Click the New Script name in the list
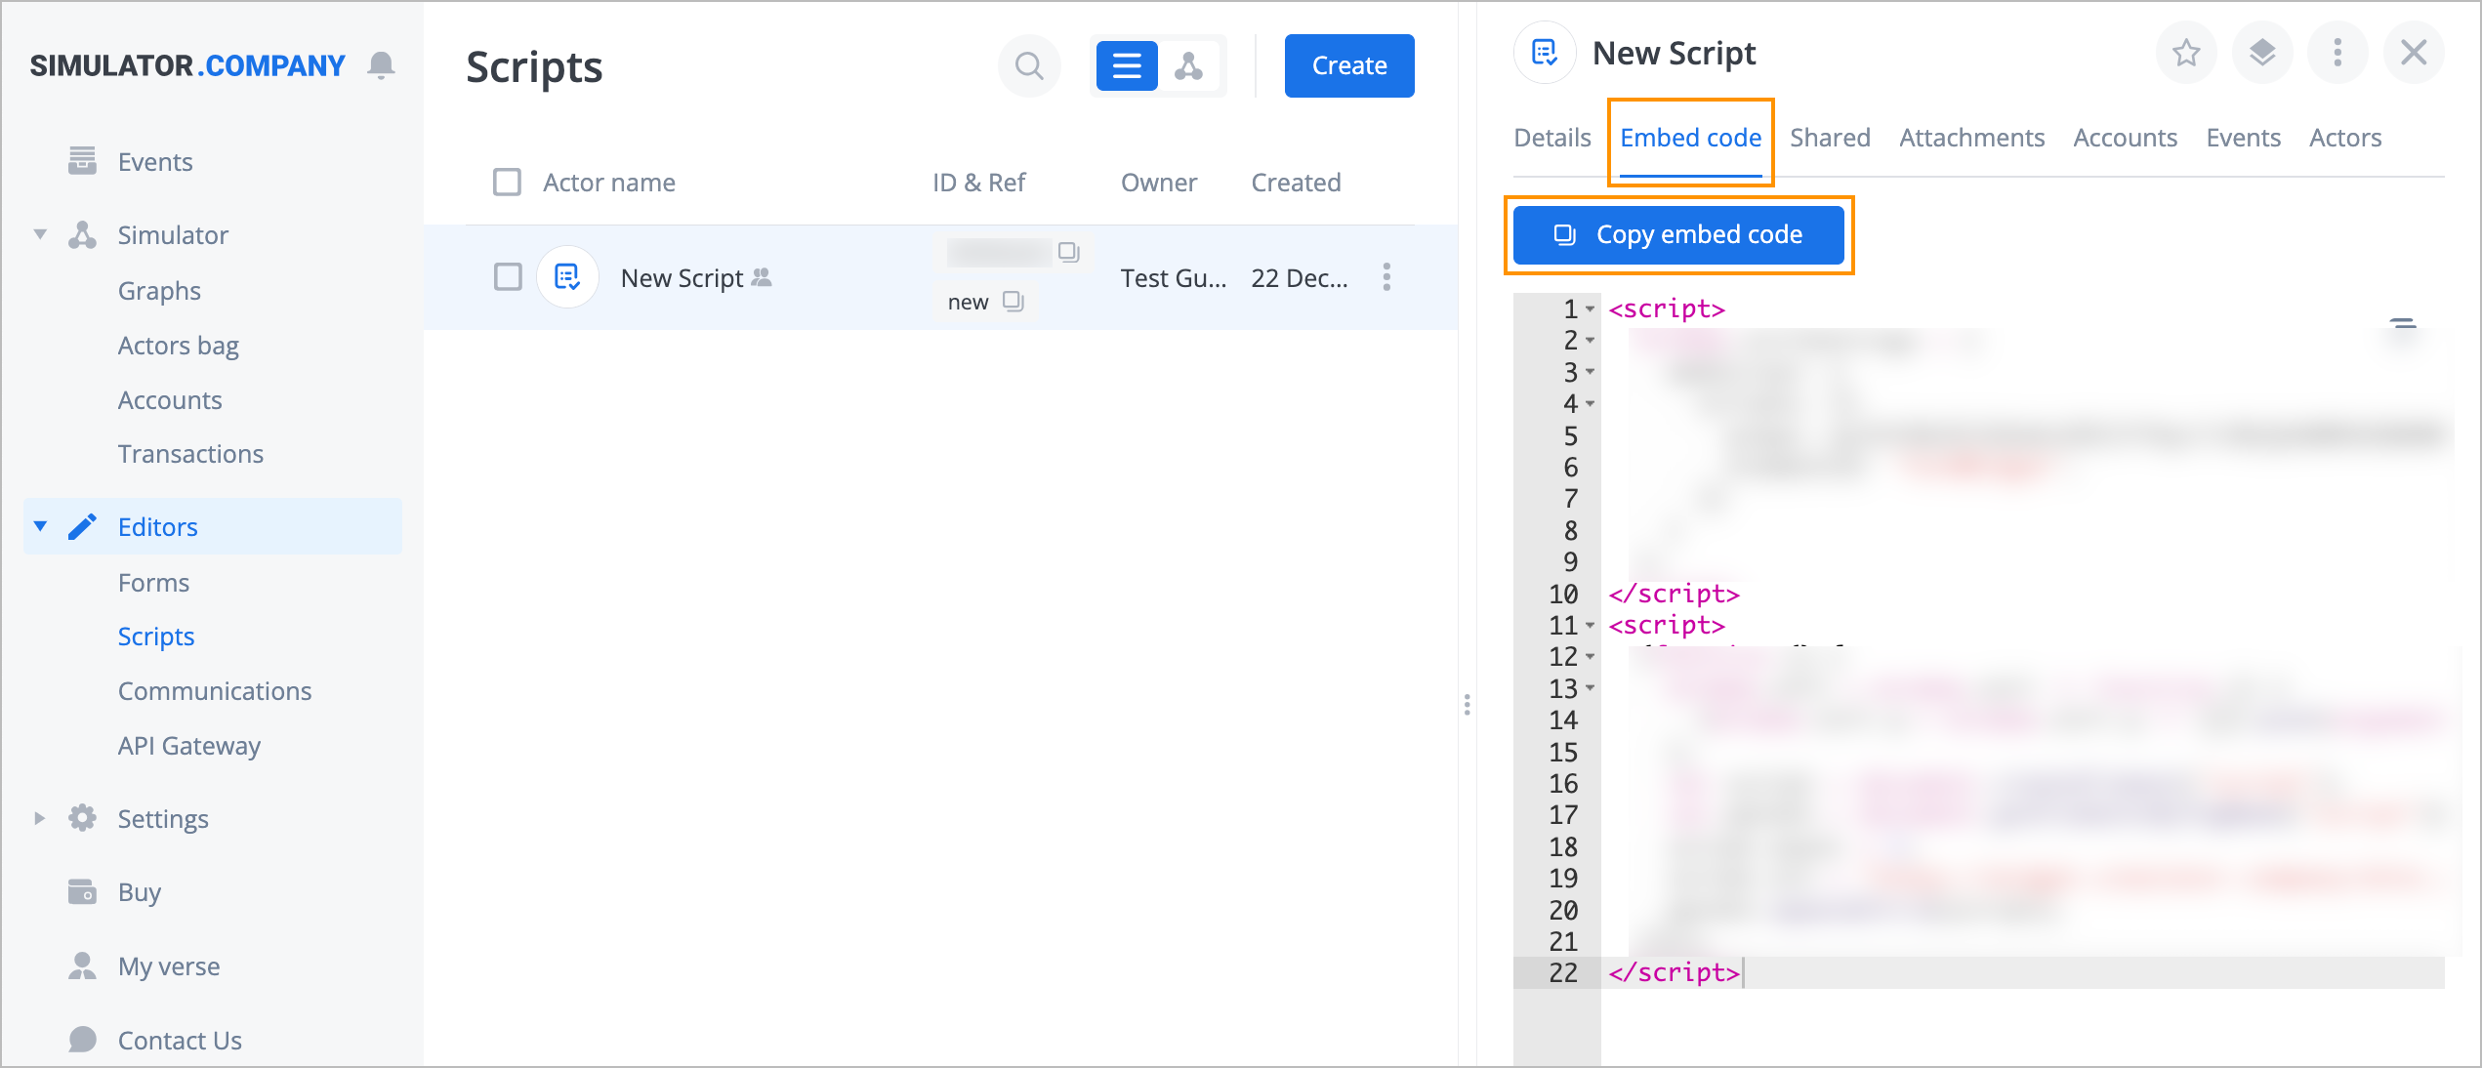Viewport: 2482px width, 1068px height. (682, 277)
